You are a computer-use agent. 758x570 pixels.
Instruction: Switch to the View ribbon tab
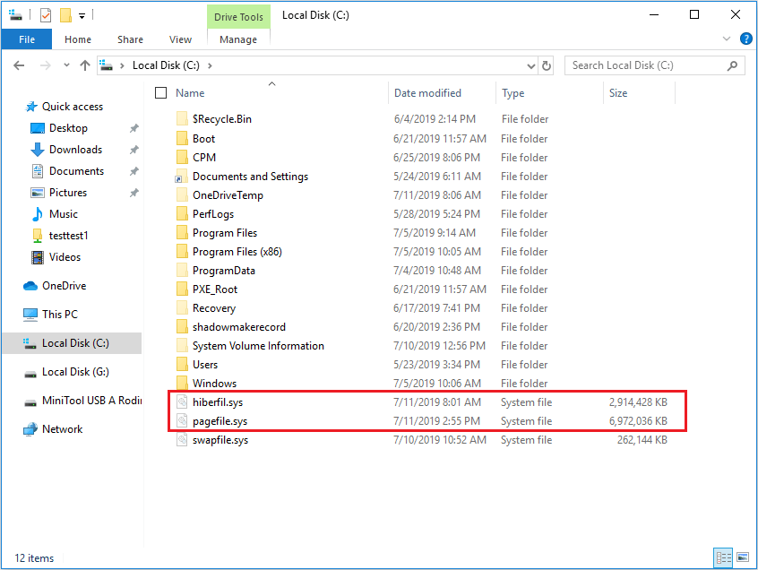click(x=180, y=39)
